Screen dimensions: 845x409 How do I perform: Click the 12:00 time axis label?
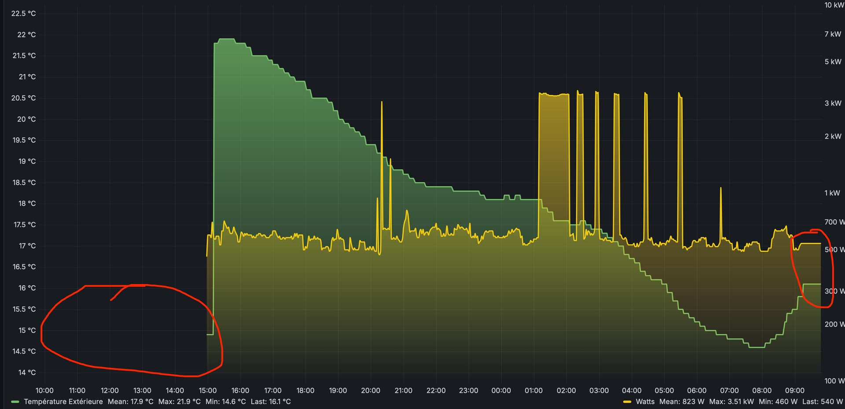tap(110, 391)
